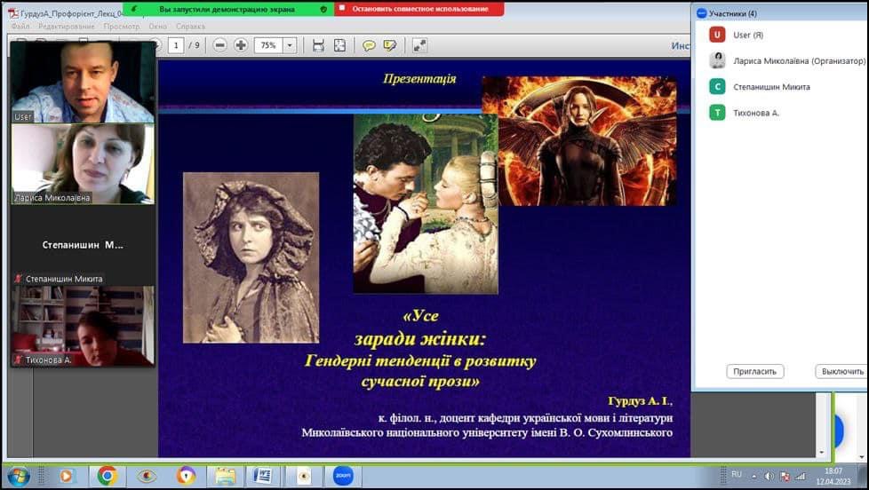Select the highlight text tool

click(389, 45)
